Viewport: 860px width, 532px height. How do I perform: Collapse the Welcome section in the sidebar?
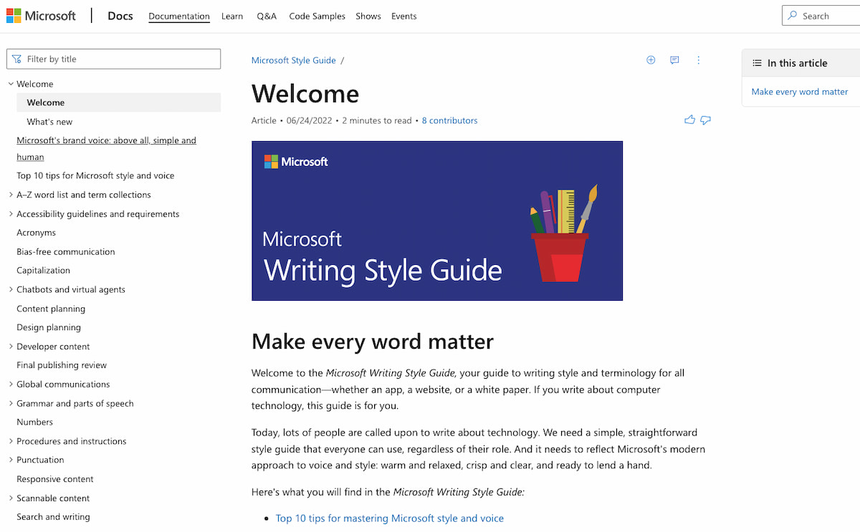pyautogui.click(x=10, y=83)
